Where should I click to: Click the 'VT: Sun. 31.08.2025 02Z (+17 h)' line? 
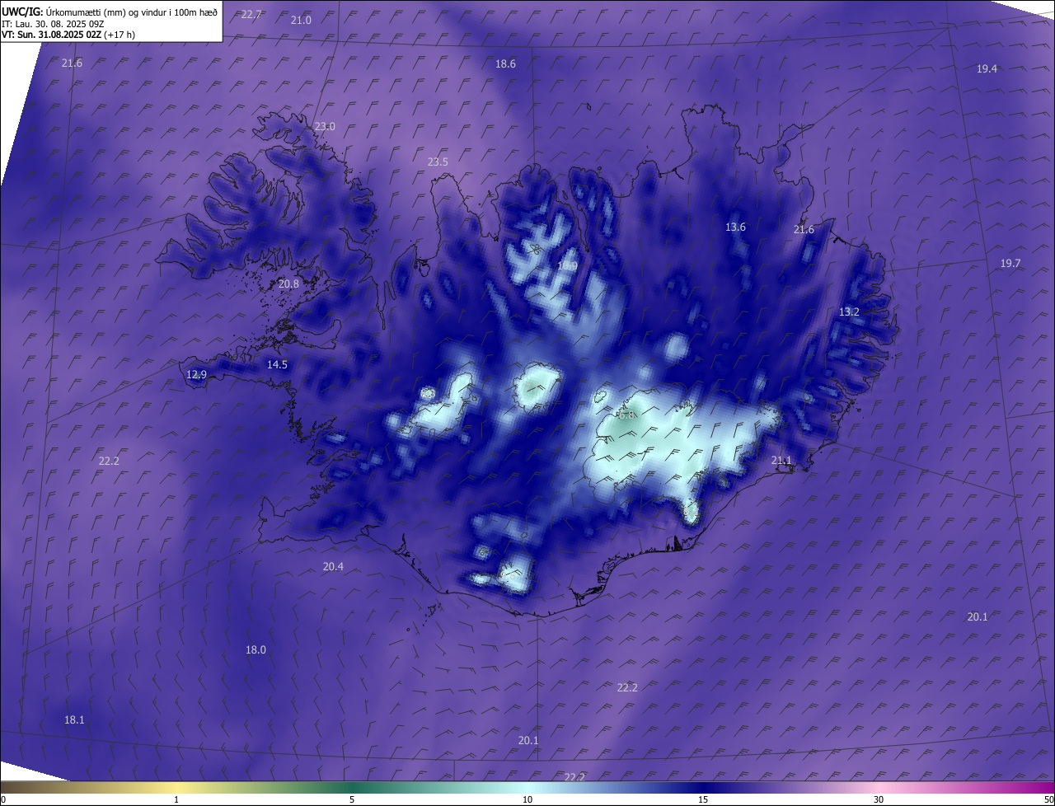pos(68,35)
